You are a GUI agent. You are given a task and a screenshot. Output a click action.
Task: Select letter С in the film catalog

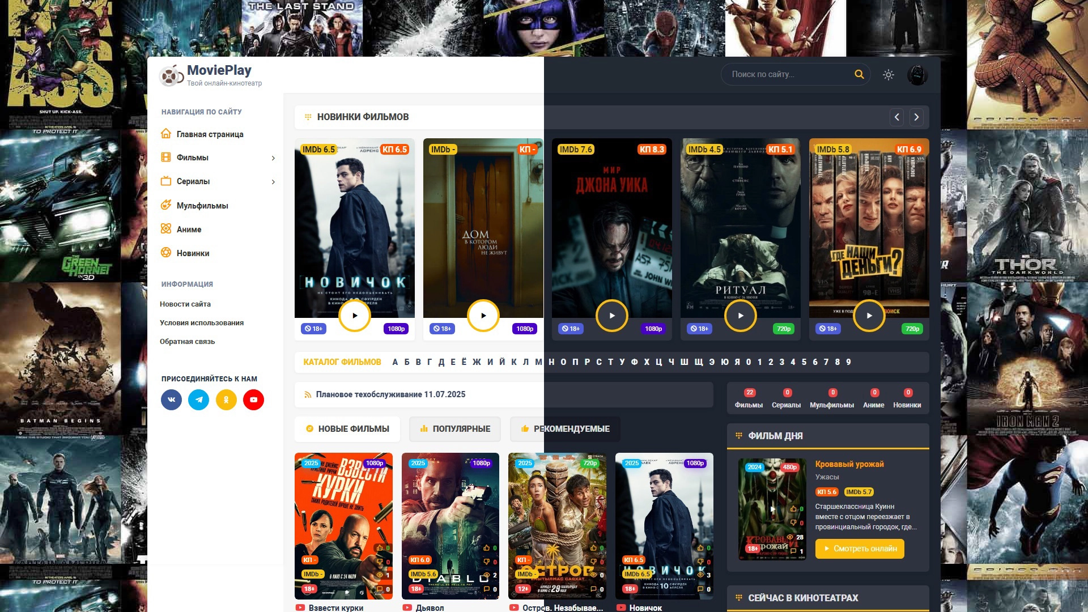pos(599,362)
